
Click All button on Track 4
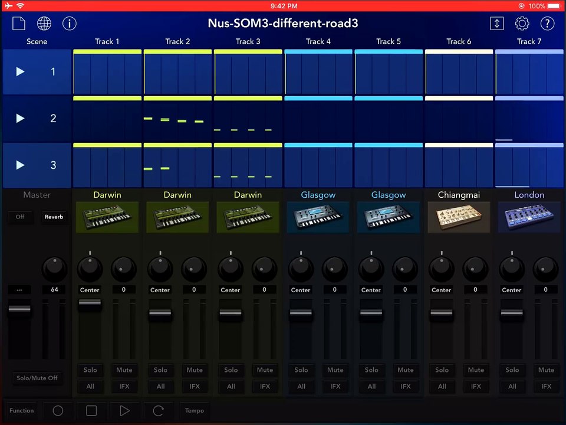coord(301,386)
